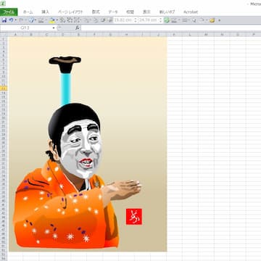Screen dimensions: 261x261
Task: Switch to the 挿入 ribbon tab
Action: [45, 12]
